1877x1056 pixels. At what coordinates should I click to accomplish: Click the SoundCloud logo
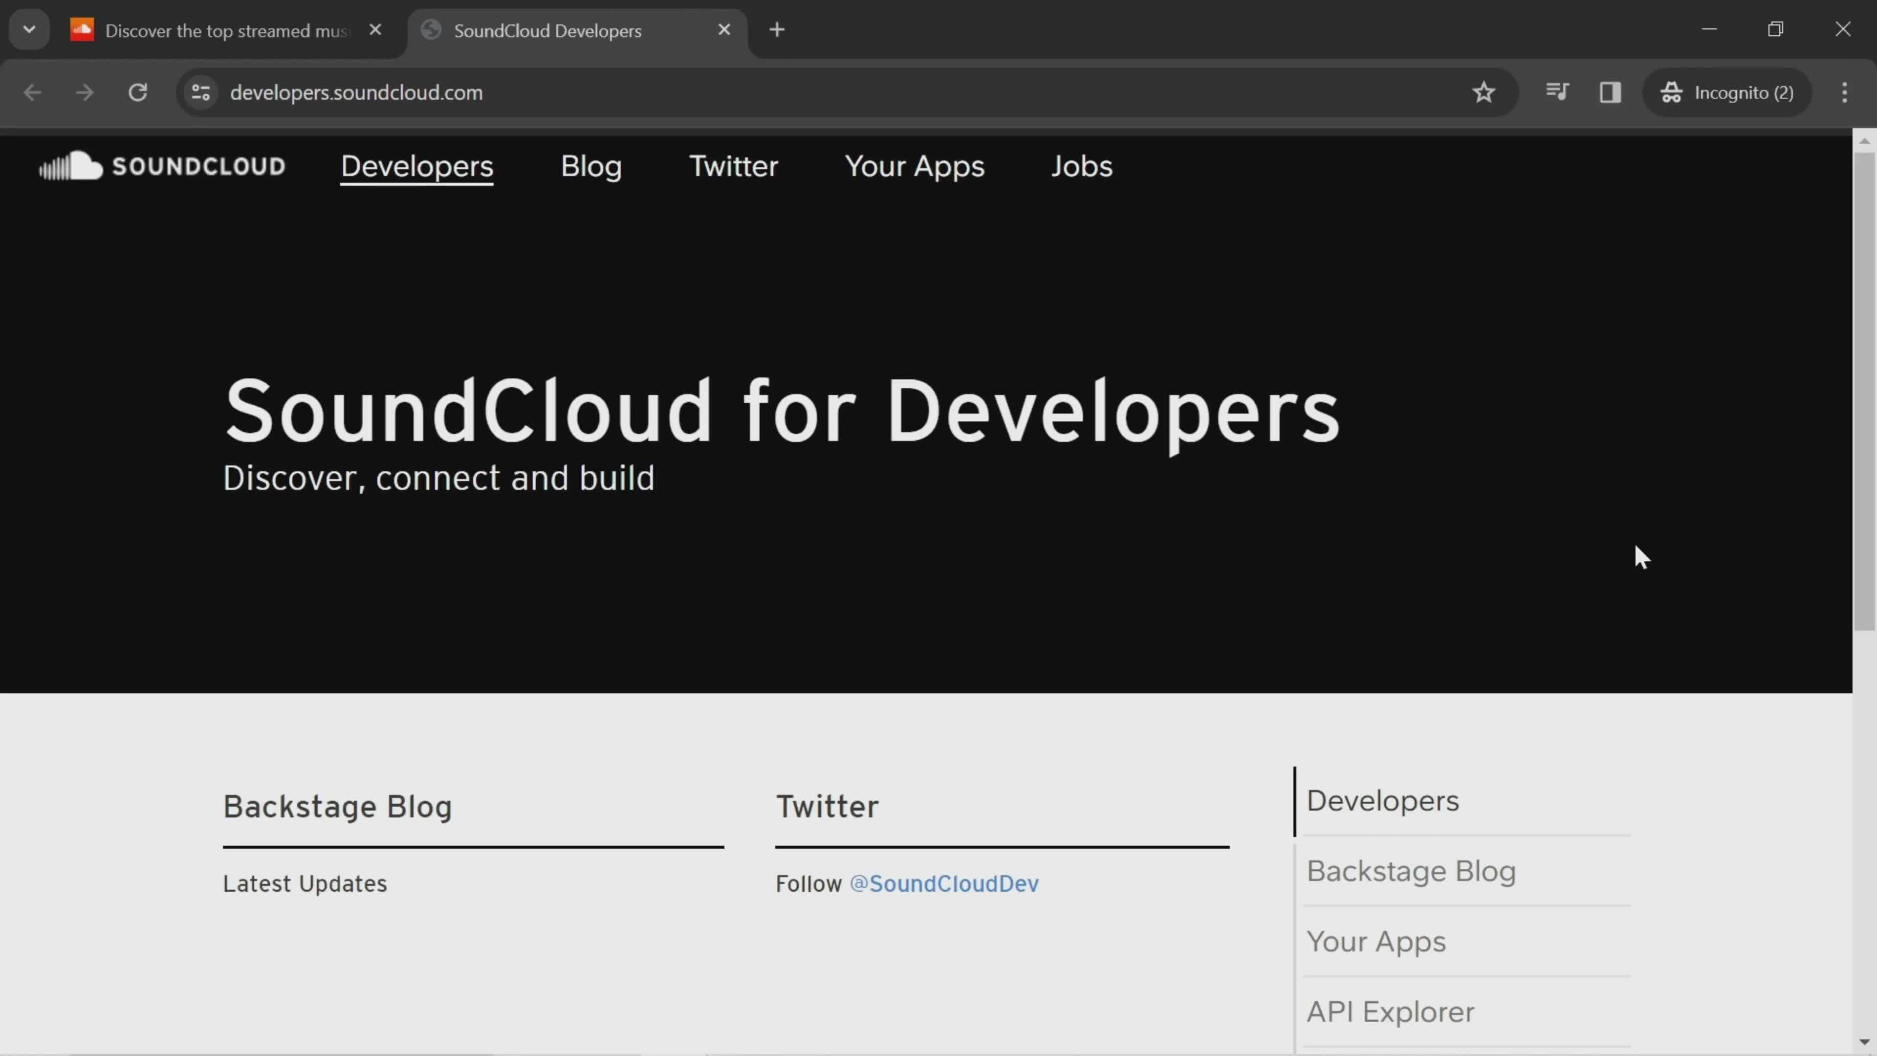click(162, 166)
